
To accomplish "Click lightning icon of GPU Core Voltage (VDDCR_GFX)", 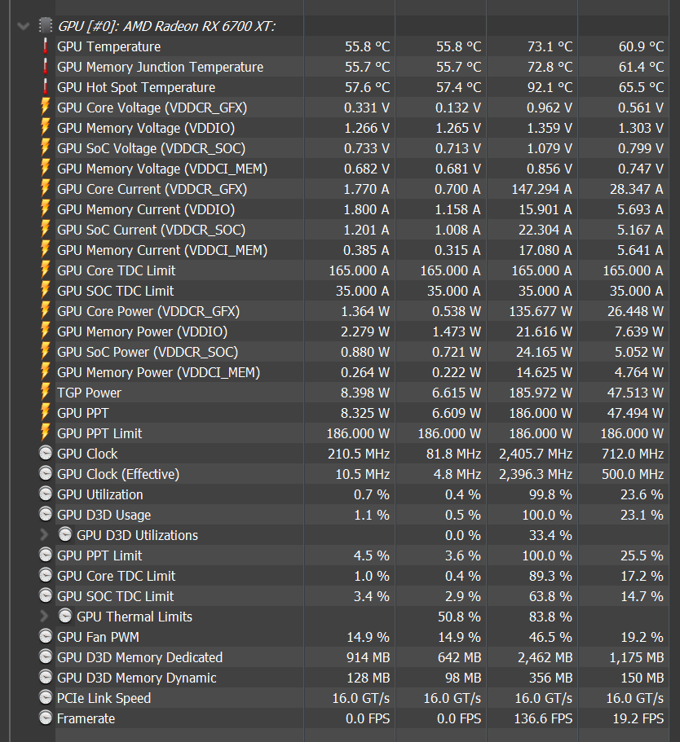I will click(x=46, y=108).
